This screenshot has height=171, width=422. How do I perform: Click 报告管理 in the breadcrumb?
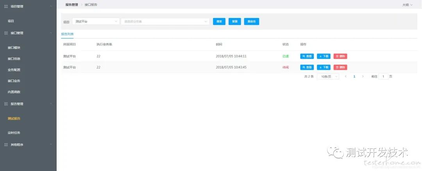point(72,5)
